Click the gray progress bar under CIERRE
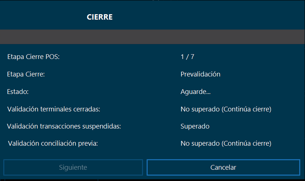305x181 pixels. tap(152, 37)
